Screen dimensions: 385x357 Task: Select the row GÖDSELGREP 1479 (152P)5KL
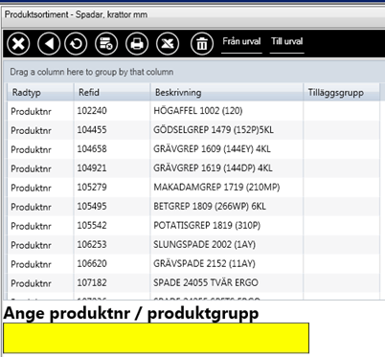(x=193, y=130)
